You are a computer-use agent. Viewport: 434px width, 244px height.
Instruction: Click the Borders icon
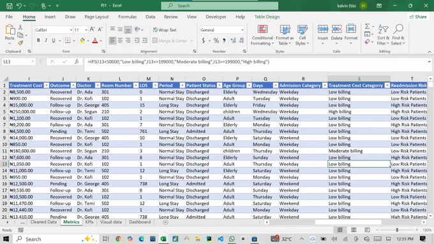click(68, 40)
